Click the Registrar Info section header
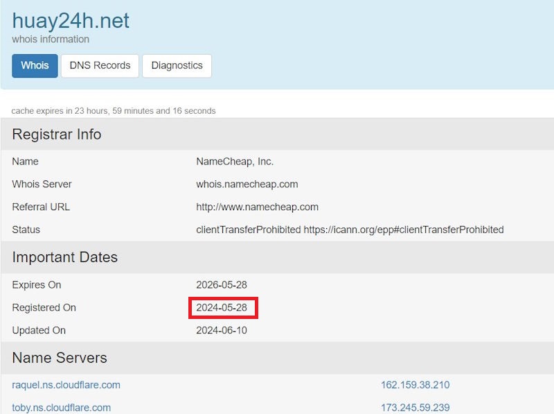This screenshot has width=554, height=414. pos(55,135)
